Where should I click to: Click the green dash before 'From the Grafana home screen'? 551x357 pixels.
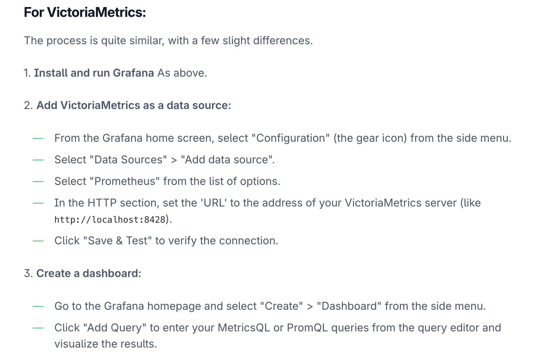pos(38,138)
